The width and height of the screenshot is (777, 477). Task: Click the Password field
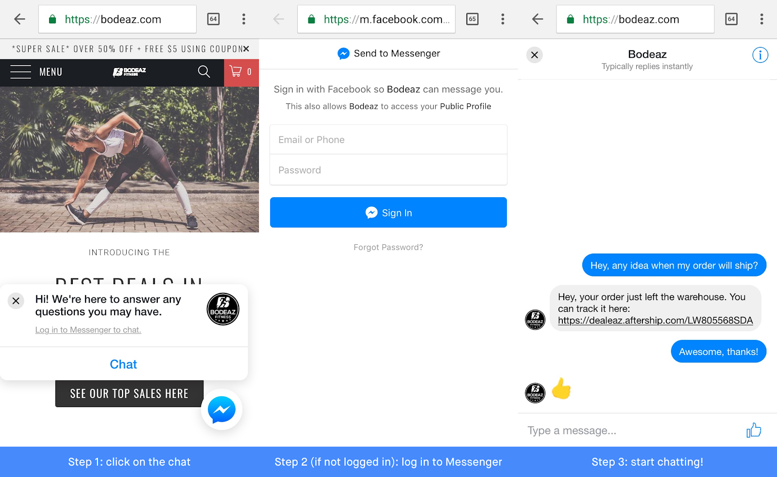[388, 170]
